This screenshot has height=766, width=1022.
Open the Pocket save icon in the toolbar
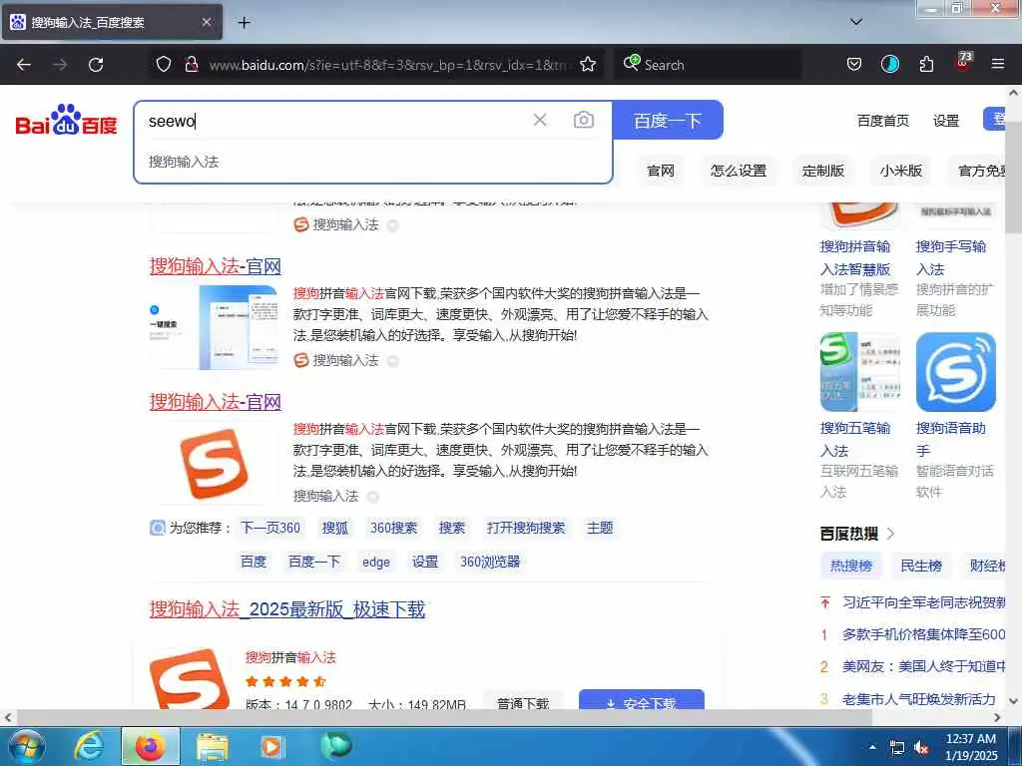(854, 65)
